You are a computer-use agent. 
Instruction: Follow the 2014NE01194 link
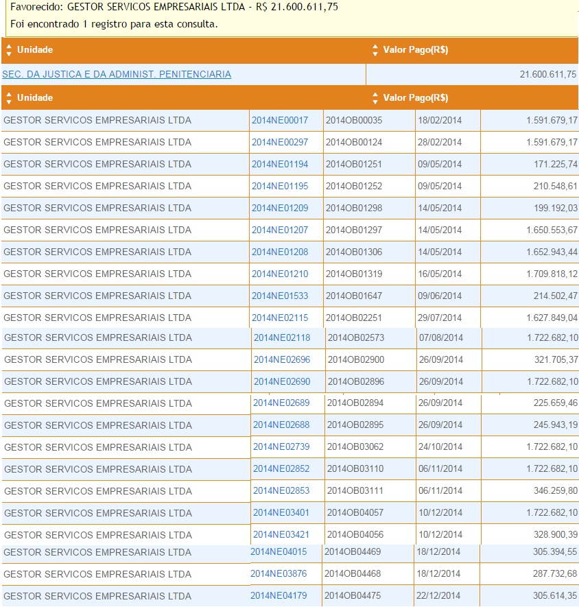[x=280, y=165]
